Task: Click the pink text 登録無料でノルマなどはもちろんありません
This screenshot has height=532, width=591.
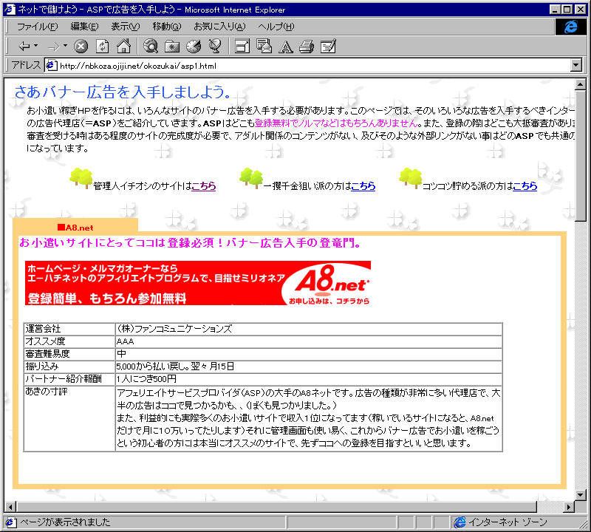Action: [x=337, y=123]
